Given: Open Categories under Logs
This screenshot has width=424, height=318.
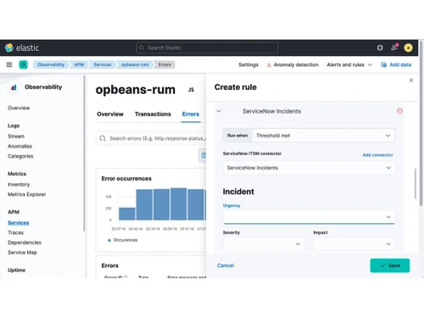Looking at the screenshot, I should 20,156.
